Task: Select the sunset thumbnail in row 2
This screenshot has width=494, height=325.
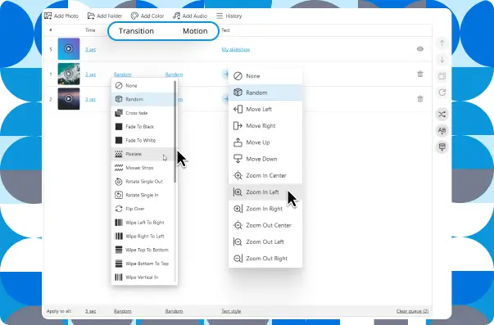Action: point(69,99)
